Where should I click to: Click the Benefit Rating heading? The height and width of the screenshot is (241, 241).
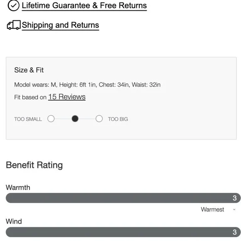pos(34,165)
